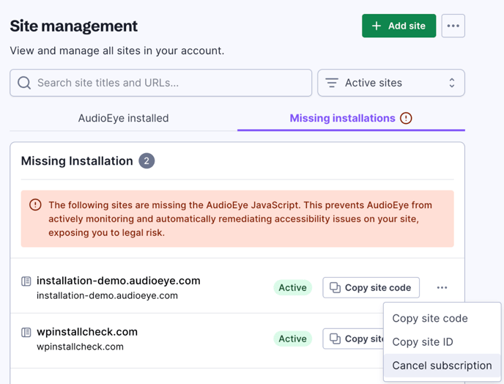This screenshot has height=384, width=504.
Task: Click the Missing installations warning icon
Action: tap(406, 118)
